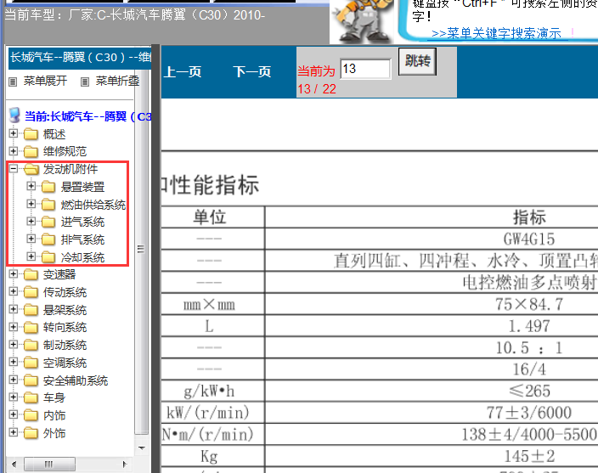The height and width of the screenshot is (473, 598).
Task: Expand the 排气系统 subfolder
Action: coord(31,239)
